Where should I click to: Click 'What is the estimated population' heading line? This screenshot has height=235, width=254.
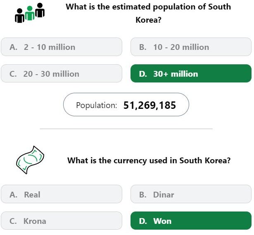(x=148, y=7)
